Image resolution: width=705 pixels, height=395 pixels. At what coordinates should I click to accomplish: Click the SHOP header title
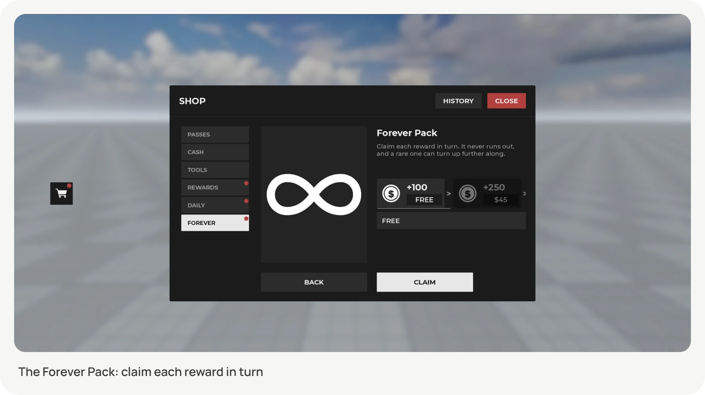(192, 101)
